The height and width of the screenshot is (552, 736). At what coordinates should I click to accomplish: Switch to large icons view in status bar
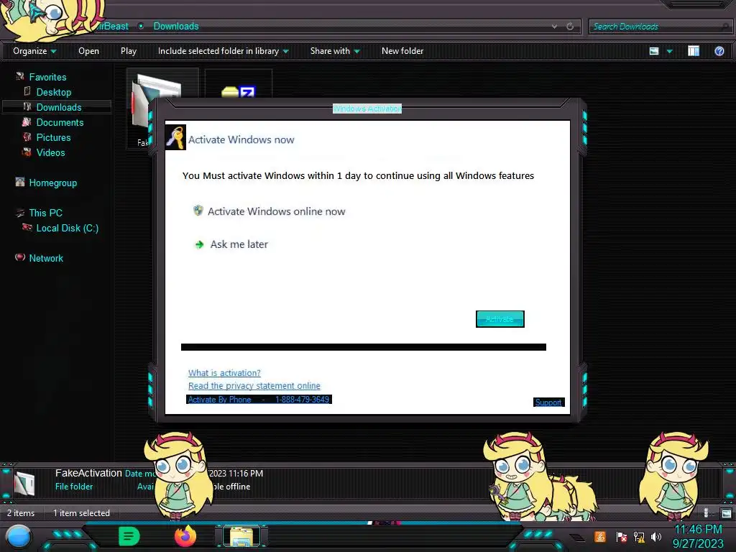pyautogui.click(x=726, y=513)
